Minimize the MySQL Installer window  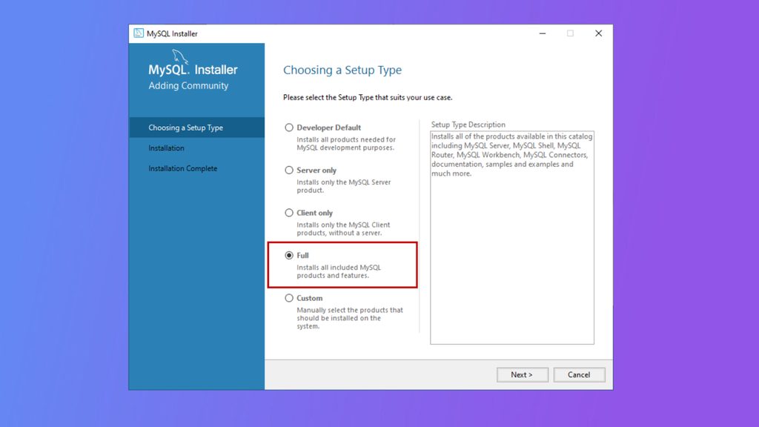[x=543, y=33]
